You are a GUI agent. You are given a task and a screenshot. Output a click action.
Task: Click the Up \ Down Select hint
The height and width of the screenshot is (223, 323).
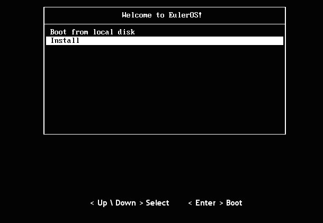pos(130,203)
